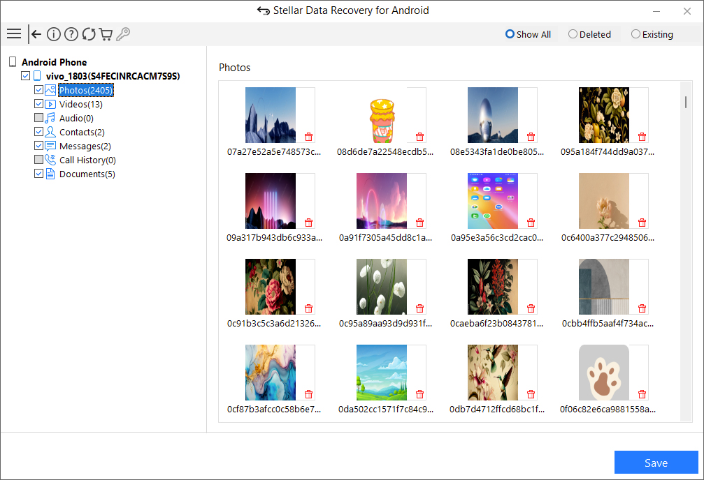Click the back arrow icon
This screenshot has width=704, height=480.
(36, 34)
